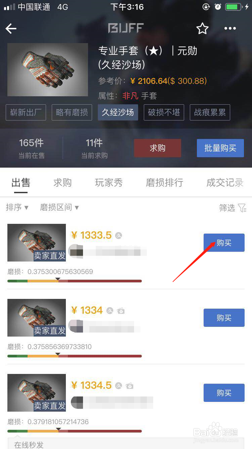Switch to the 求购 tab
This screenshot has width=252, height=449.
point(62,183)
